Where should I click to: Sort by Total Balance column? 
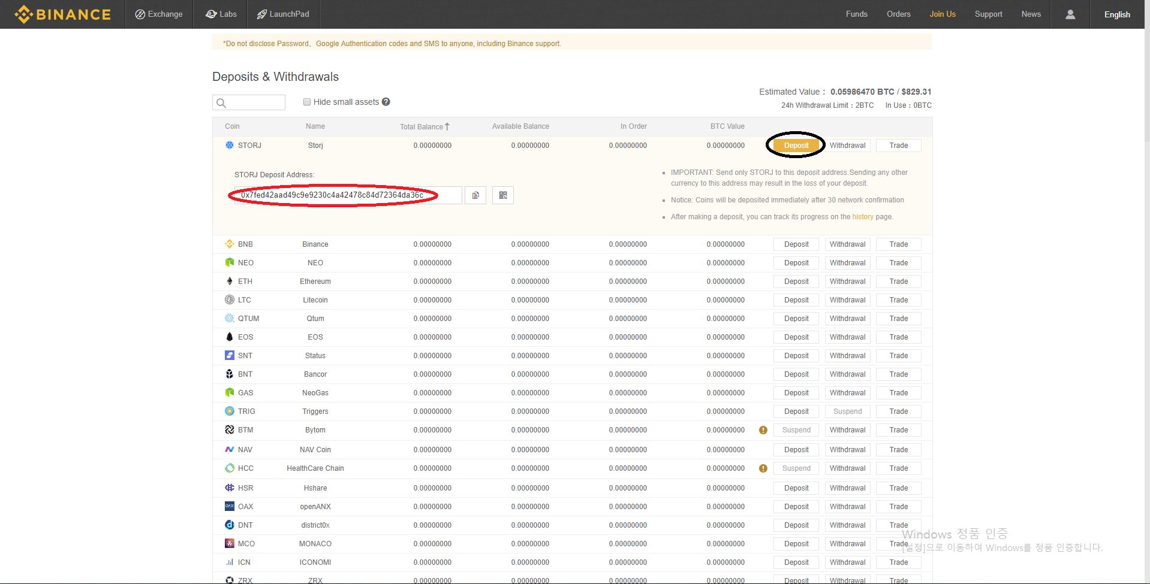pos(425,126)
